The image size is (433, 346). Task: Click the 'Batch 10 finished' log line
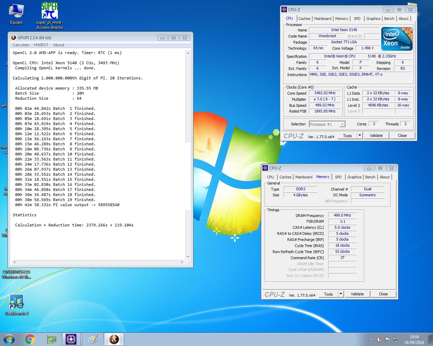55,154
